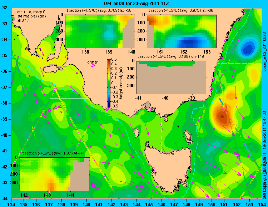This screenshot has height=207, width=268.
Task: Click the "sat rms bias (cm)" annotation
Action: click(x=31, y=16)
